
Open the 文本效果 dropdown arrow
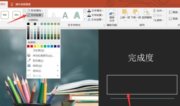pos(102,20)
